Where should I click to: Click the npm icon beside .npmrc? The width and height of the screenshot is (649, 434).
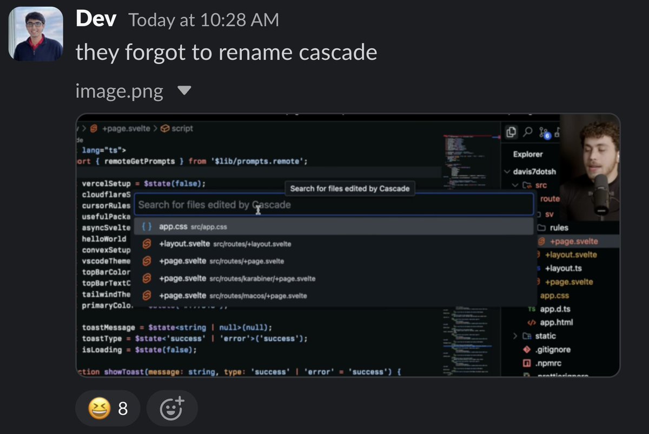527,363
